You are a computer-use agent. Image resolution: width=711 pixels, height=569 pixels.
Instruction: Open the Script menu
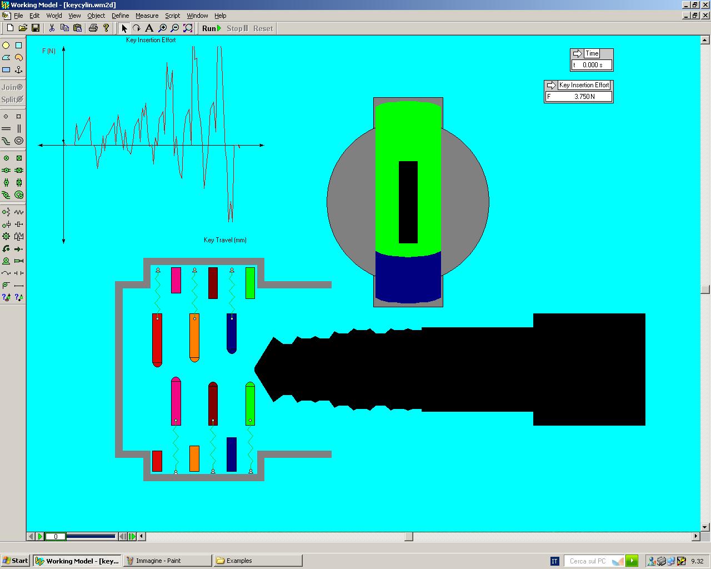[172, 16]
